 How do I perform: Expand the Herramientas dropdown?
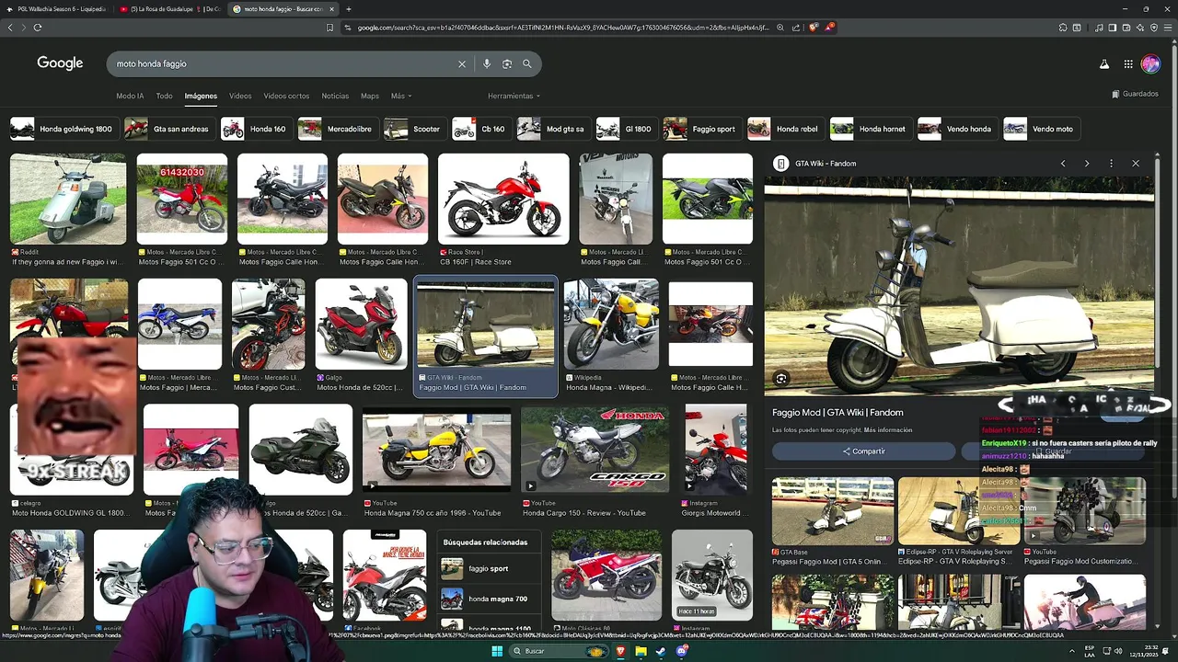(x=514, y=96)
